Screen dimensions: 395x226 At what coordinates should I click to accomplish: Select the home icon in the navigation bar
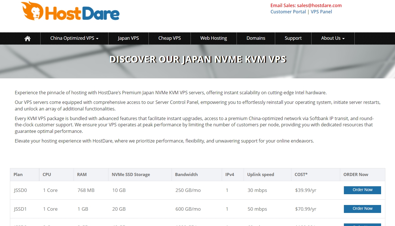(x=27, y=38)
